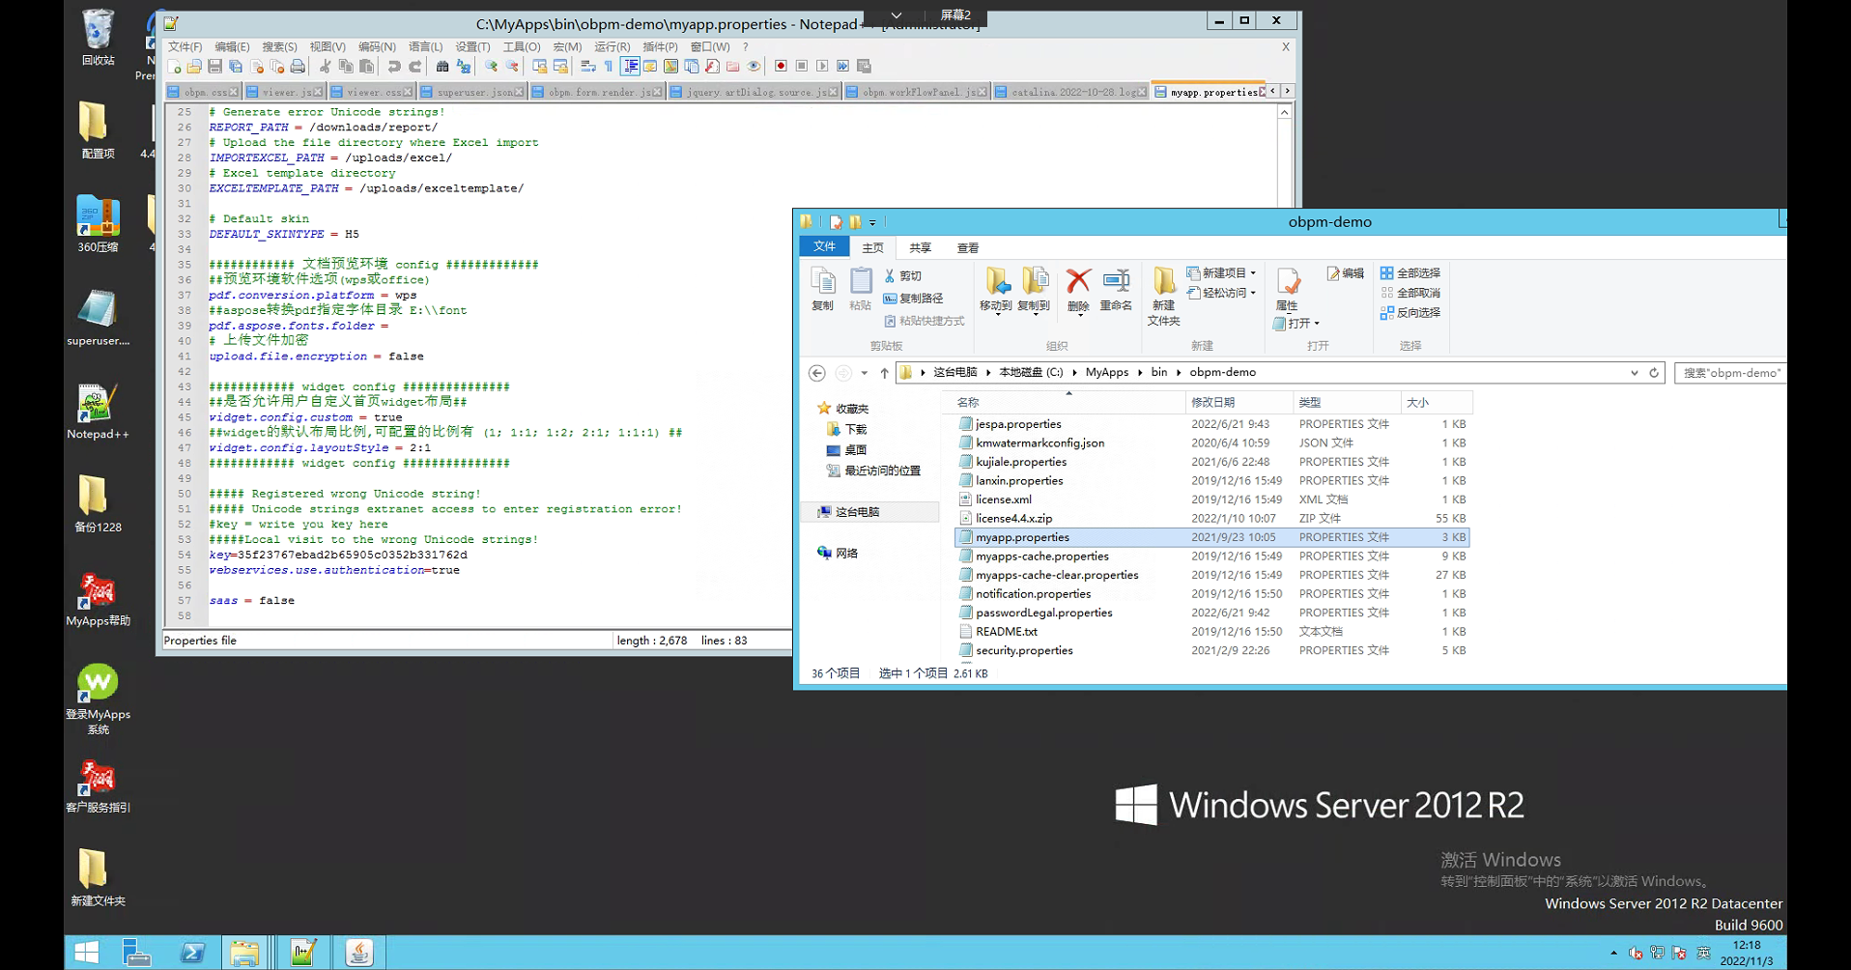Click the Notepad++ vertical scrollbar up arrow

(1285, 113)
